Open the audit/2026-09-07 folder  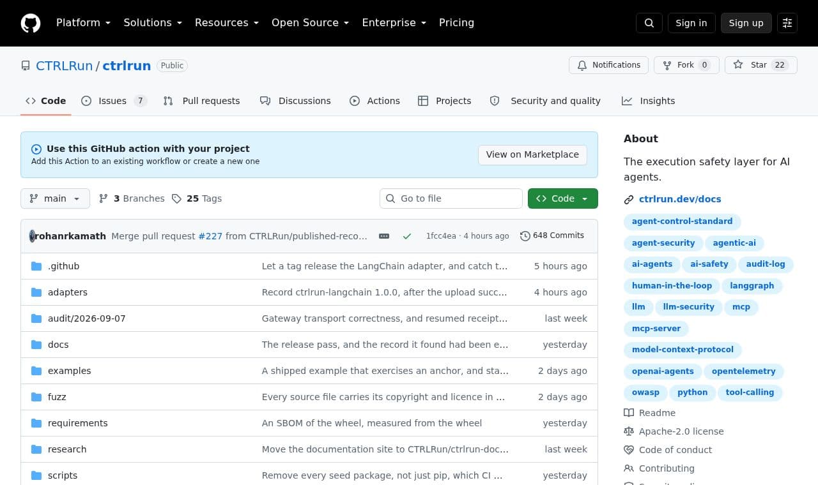pyautogui.click(x=87, y=318)
